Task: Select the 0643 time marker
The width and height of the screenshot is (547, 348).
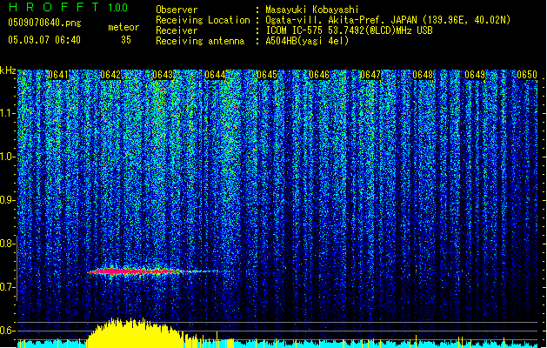Action: (163, 75)
